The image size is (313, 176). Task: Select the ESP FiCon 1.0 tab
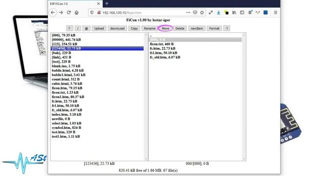pyautogui.click(x=75, y=3)
